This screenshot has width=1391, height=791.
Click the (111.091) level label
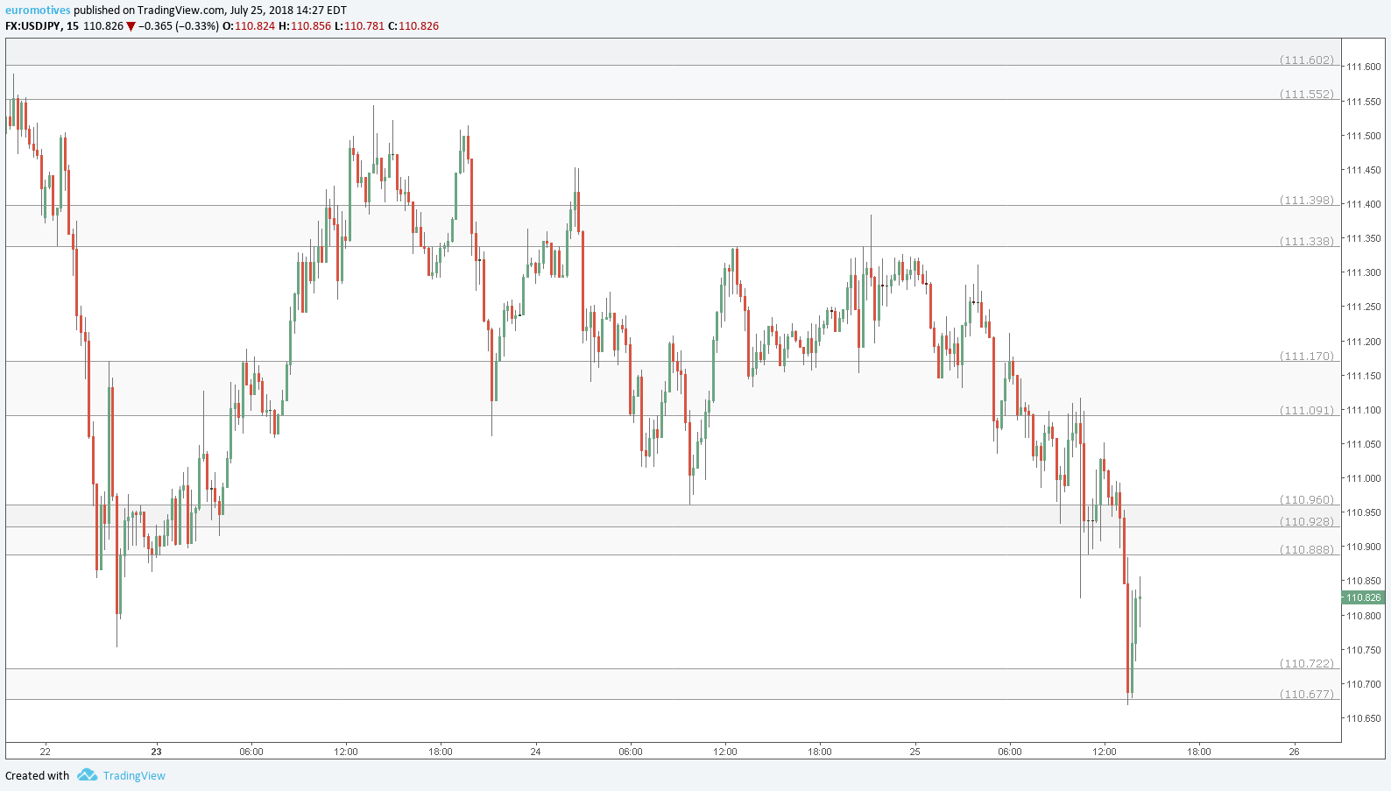click(x=1307, y=410)
